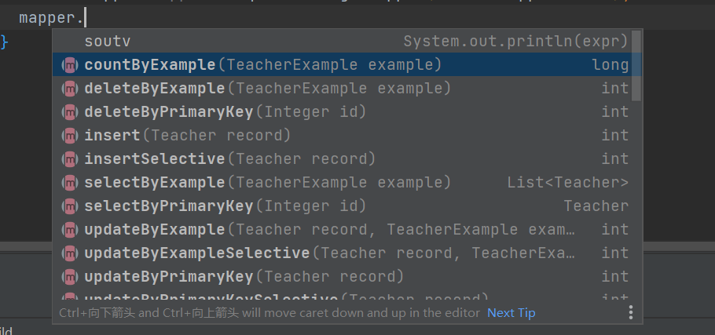
Task: Click the Next Tip link
Action: [x=511, y=313]
